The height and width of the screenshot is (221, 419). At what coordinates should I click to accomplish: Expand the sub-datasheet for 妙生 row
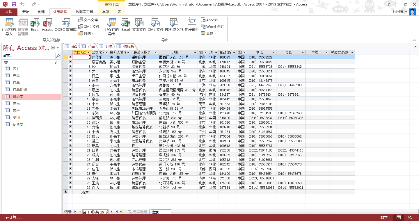[x=70, y=67]
